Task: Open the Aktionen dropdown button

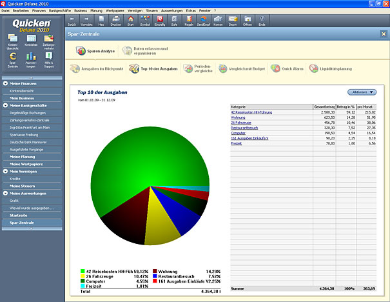Action: [362, 92]
